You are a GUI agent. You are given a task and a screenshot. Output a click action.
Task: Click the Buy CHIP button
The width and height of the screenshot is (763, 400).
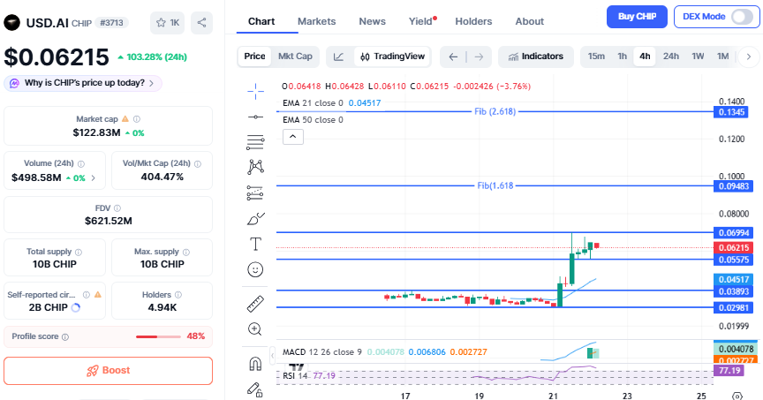[x=637, y=17]
